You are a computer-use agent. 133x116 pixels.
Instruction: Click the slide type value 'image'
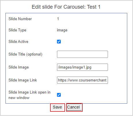pos(62,30)
